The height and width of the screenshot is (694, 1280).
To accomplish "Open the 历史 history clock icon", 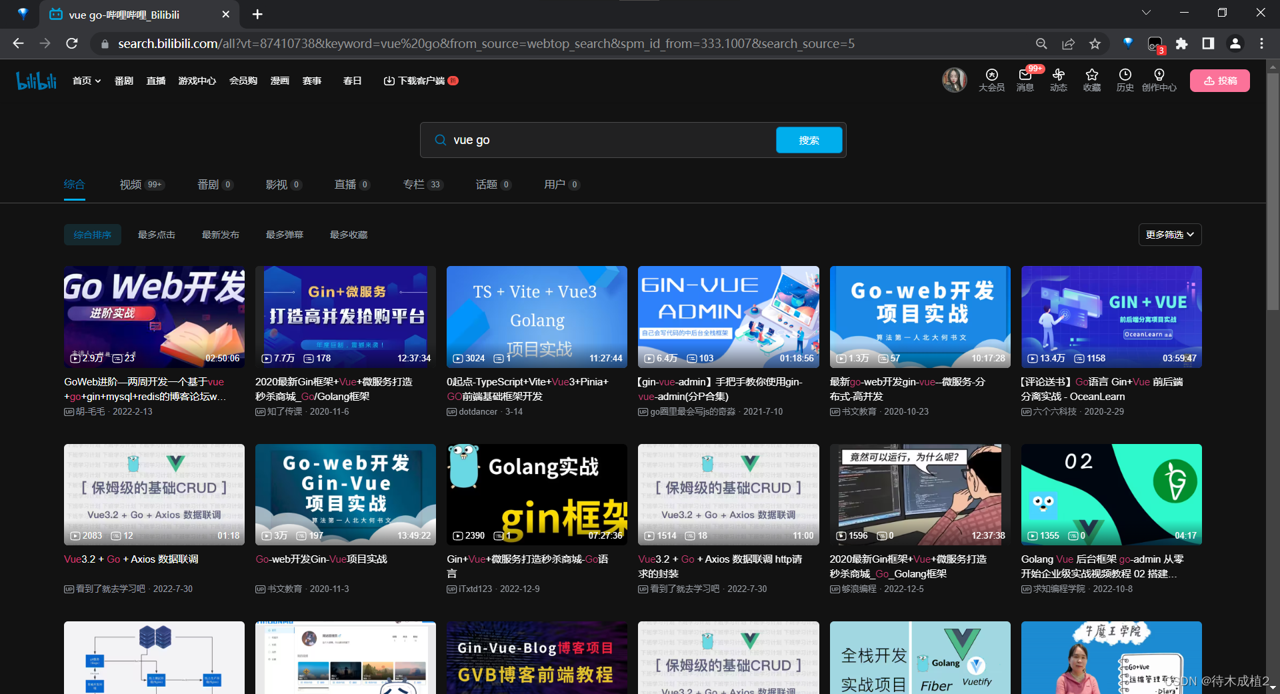I will coord(1125,80).
